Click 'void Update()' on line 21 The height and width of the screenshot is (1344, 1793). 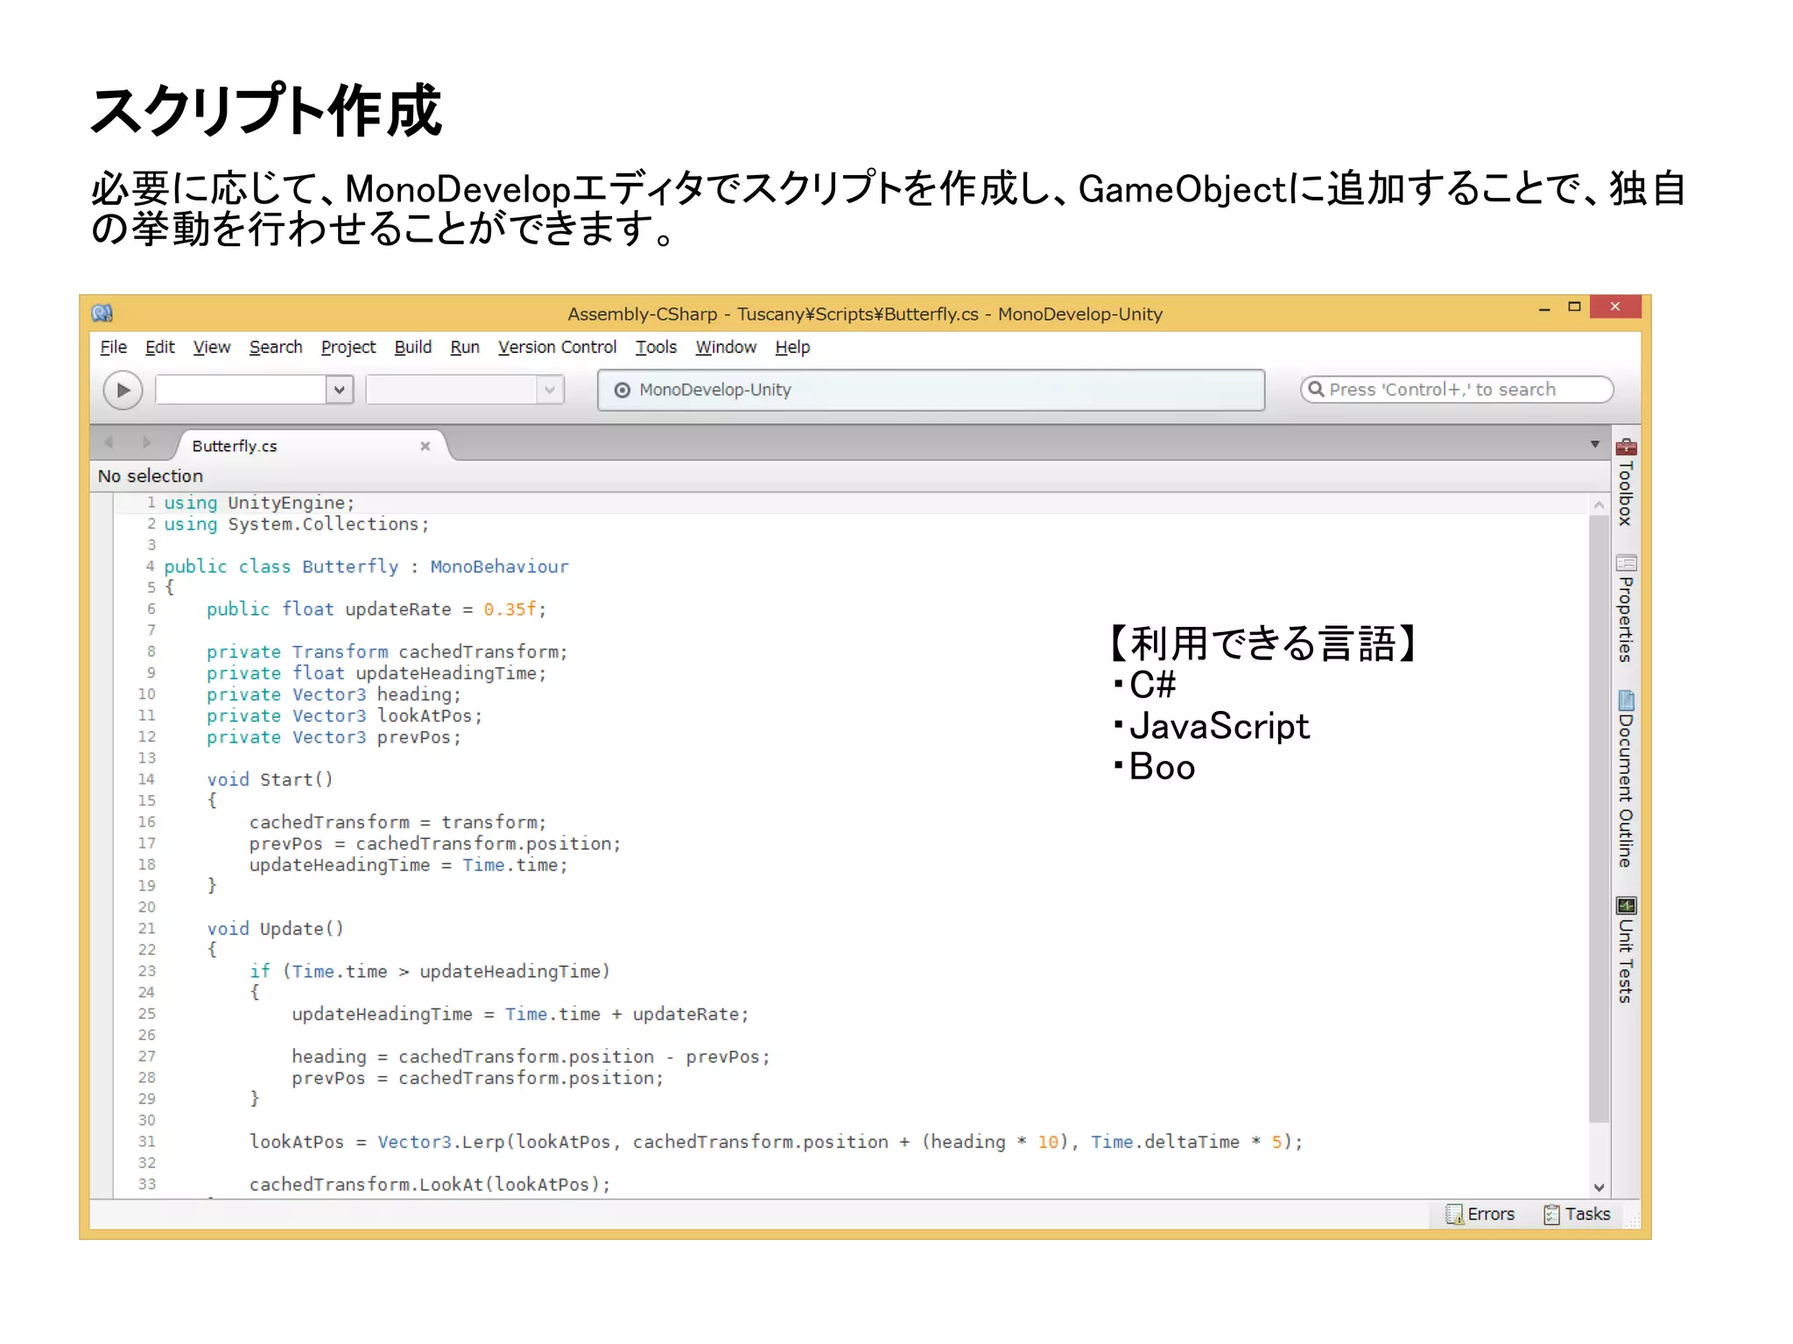pyautogui.click(x=275, y=928)
